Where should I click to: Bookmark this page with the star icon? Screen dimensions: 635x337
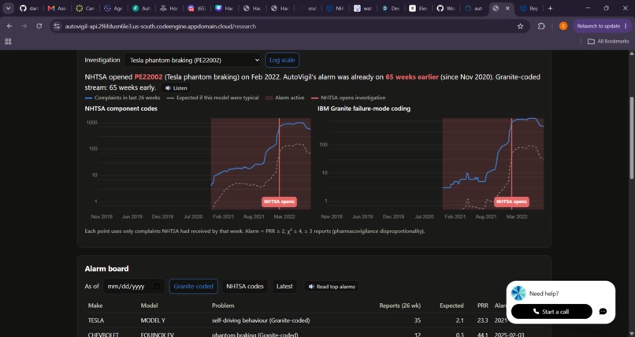point(521,26)
